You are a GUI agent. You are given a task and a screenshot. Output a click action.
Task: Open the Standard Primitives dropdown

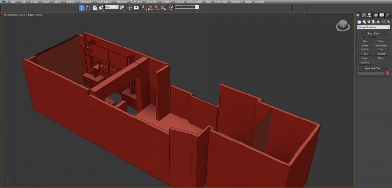point(373,27)
